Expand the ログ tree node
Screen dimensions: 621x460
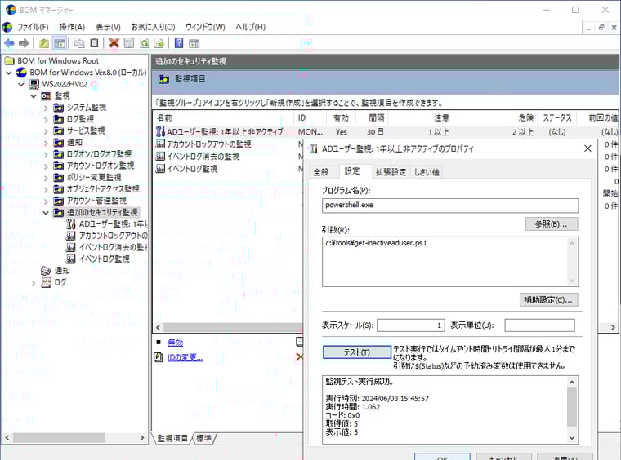34,283
